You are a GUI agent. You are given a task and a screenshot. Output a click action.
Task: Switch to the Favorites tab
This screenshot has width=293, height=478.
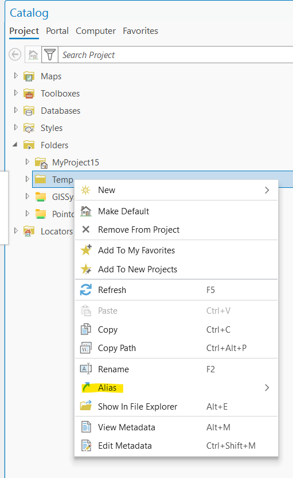pyautogui.click(x=140, y=31)
